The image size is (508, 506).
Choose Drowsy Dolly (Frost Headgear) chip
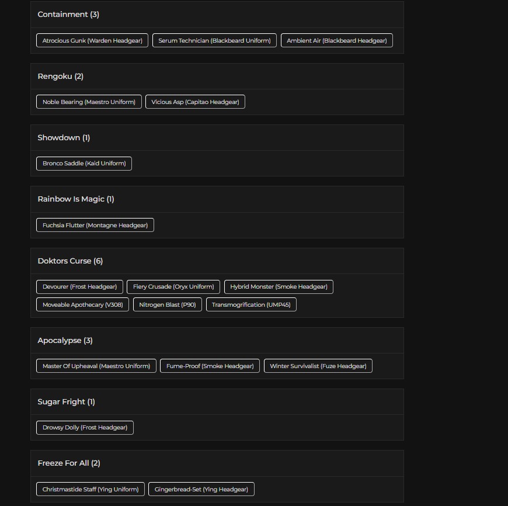pyautogui.click(x=85, y=428)
